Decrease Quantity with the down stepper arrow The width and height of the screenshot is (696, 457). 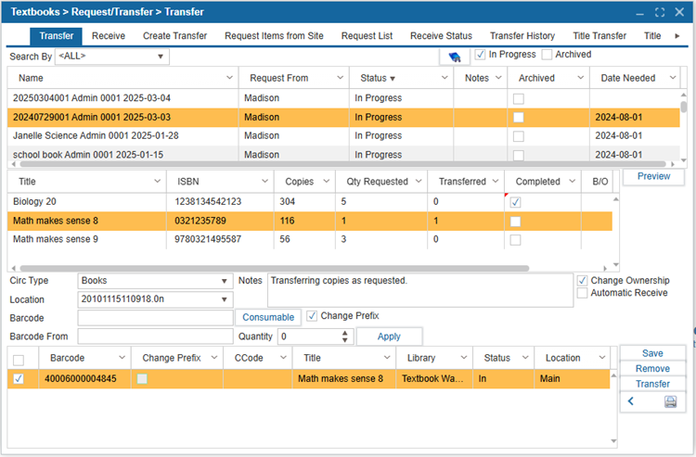pyautogui.click(x=345, y=340)
